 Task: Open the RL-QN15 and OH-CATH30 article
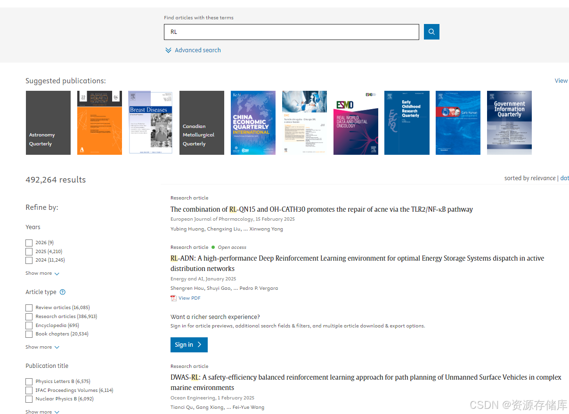pyautogui.click(x=322, y=209)
